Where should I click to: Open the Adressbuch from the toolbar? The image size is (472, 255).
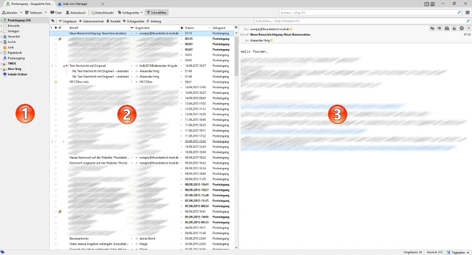click(x=76, y=13)
